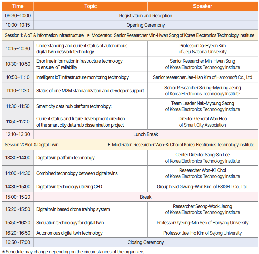Click Moderator Researcher Won-Ki Choi text
Image resolution: width=259 pixels, height=254 pixels.
tap(183, 145)
